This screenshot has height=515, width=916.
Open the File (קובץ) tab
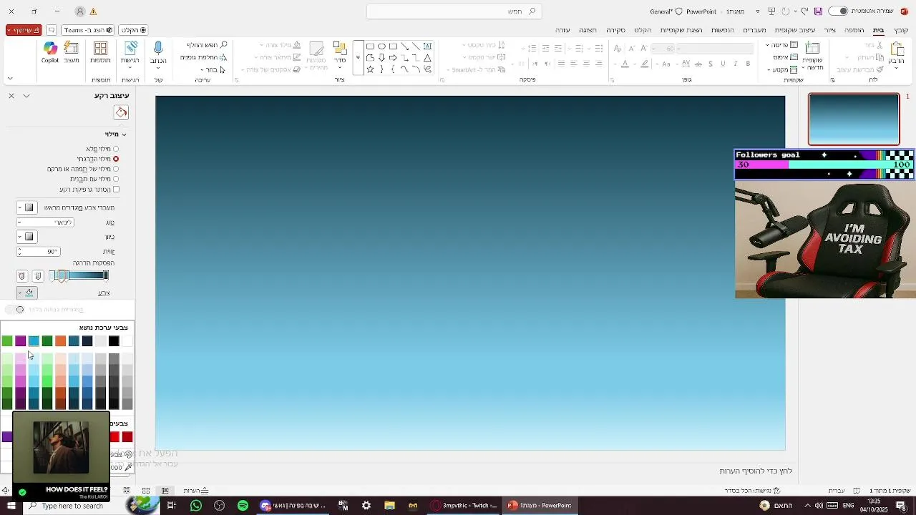click(x=901, y=30)
